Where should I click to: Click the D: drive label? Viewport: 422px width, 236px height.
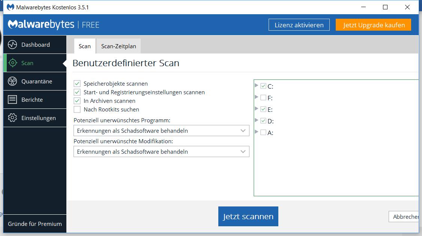click(270, 121)
